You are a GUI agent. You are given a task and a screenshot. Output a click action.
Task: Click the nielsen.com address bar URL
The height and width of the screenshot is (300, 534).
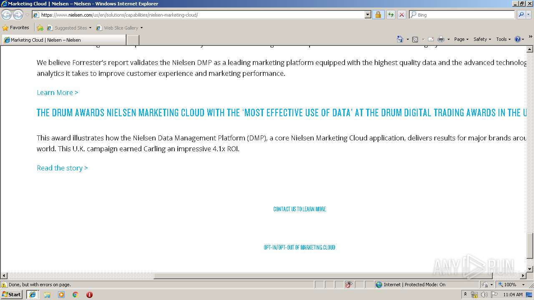tap(119, 15)
